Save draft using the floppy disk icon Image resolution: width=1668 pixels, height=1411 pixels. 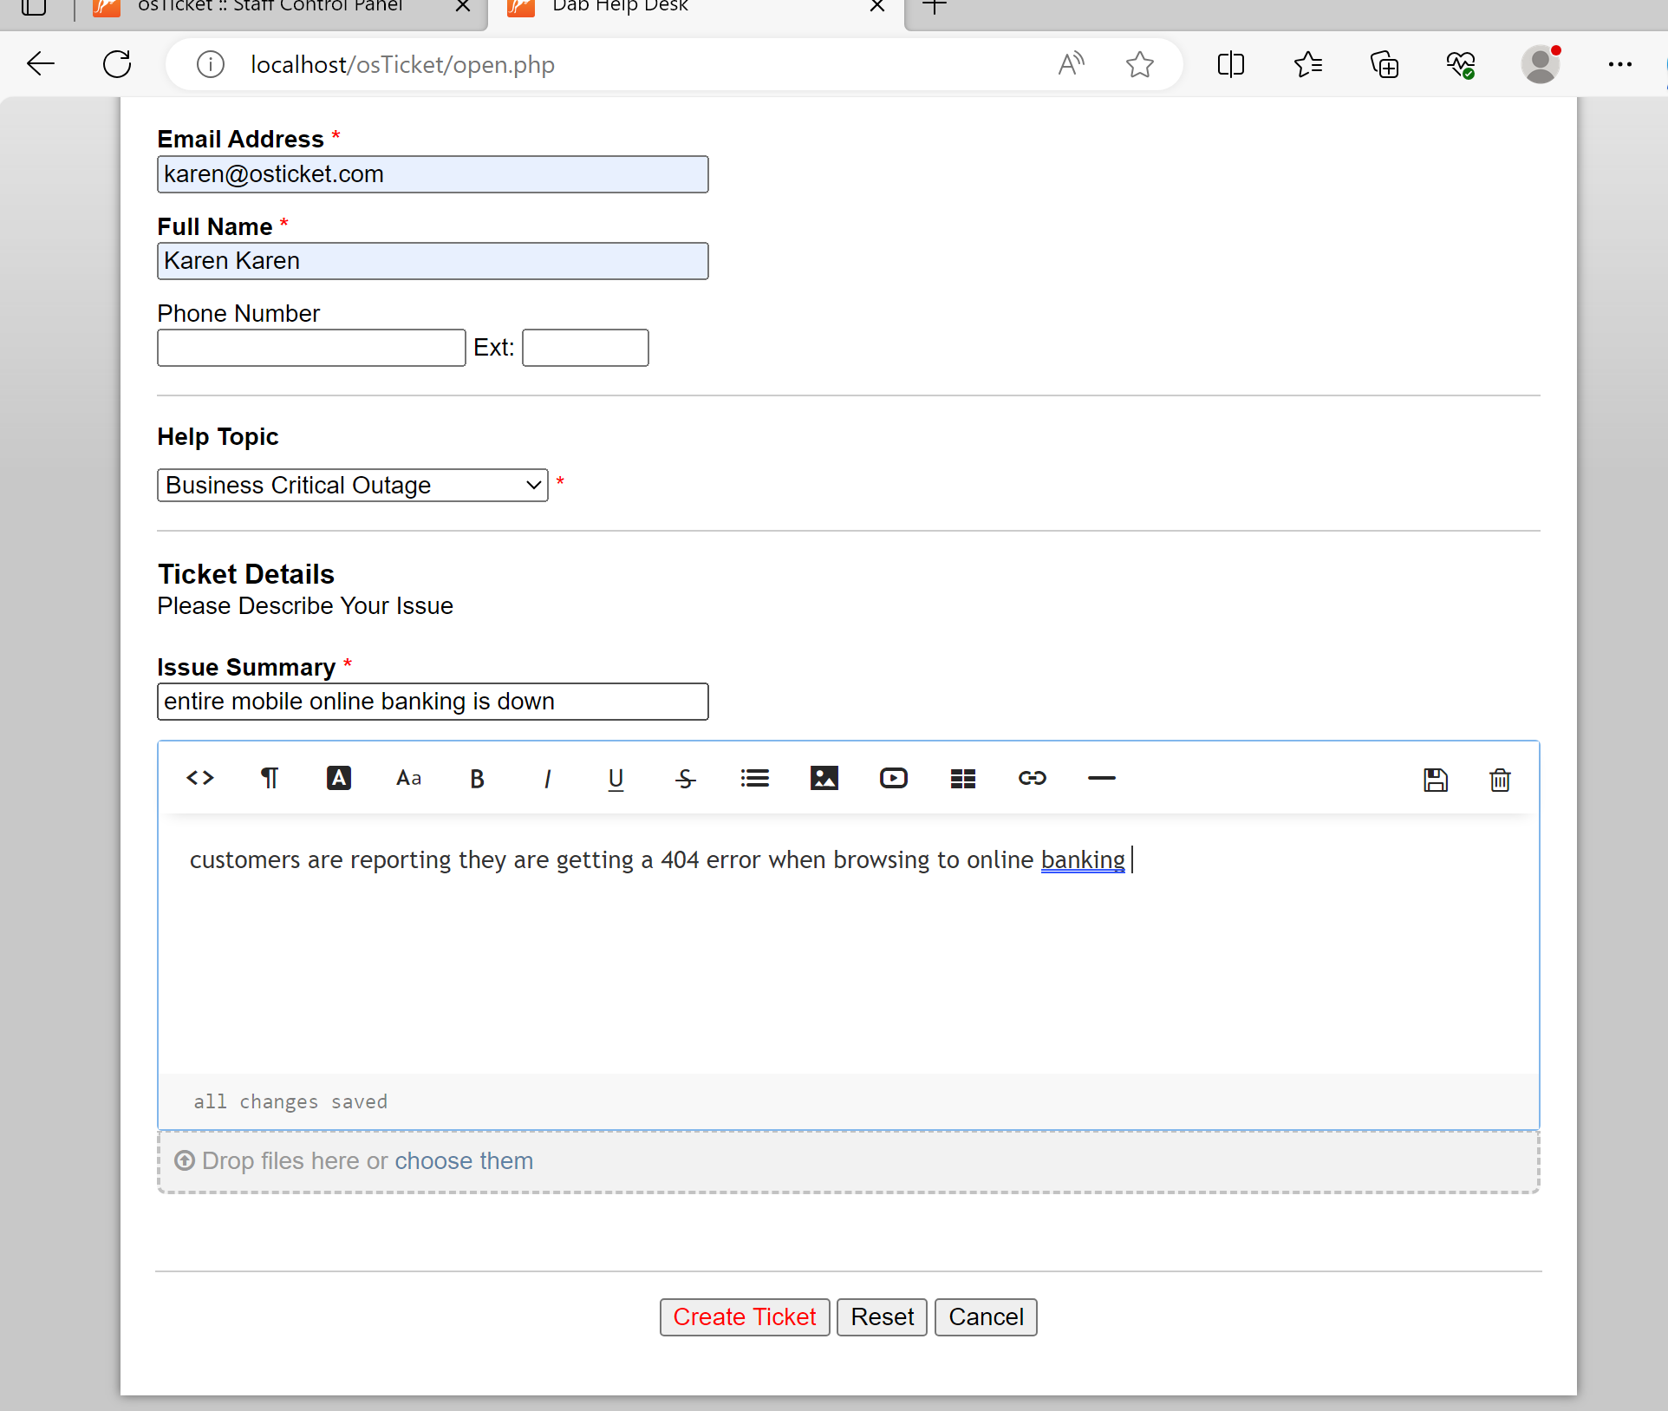tap(1436, 780)
